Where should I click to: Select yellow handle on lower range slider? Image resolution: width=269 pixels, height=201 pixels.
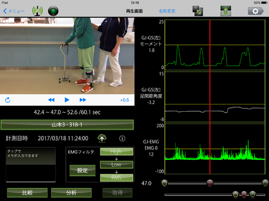(x=236, y=194)
